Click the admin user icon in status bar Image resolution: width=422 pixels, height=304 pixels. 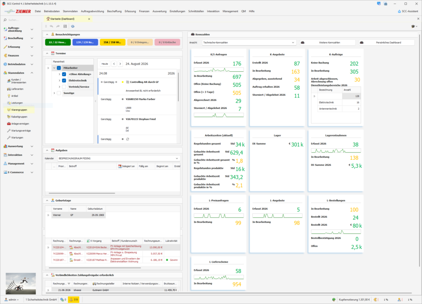coord(6,299)
